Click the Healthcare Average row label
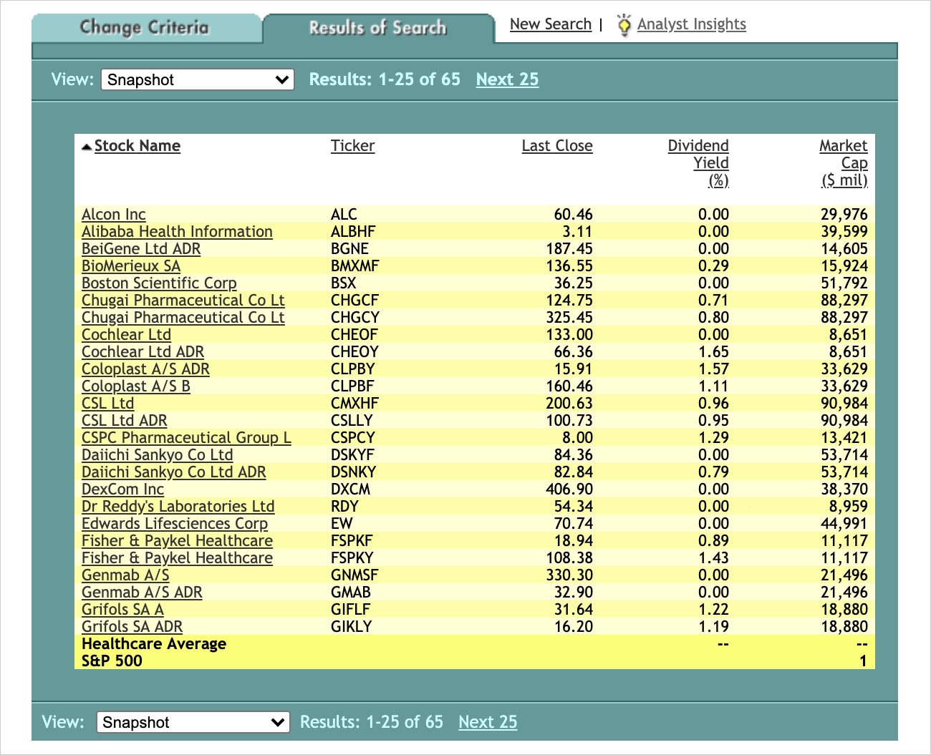The width and height of the screenshot is (931, 755). (154, 644)
